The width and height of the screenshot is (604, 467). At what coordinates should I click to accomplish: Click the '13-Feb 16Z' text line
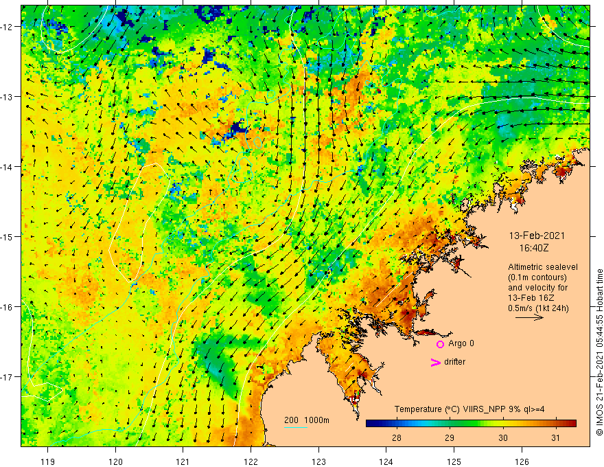[527, 298]
